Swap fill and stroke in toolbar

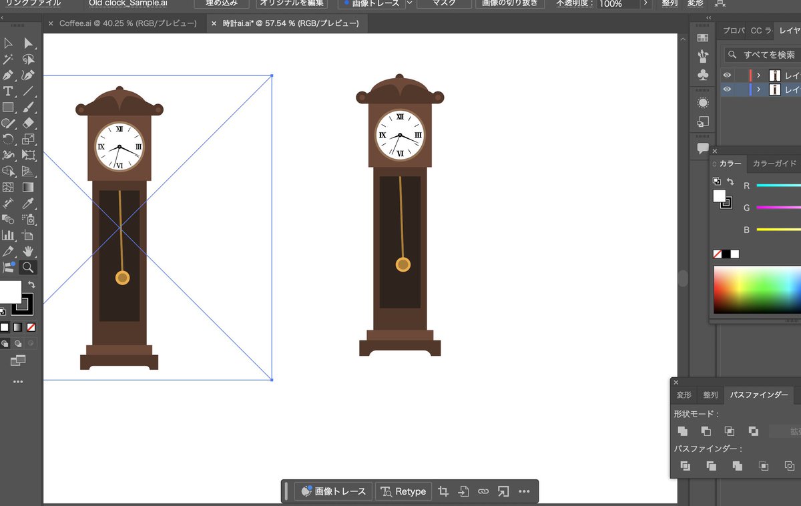tap(31, 285)
